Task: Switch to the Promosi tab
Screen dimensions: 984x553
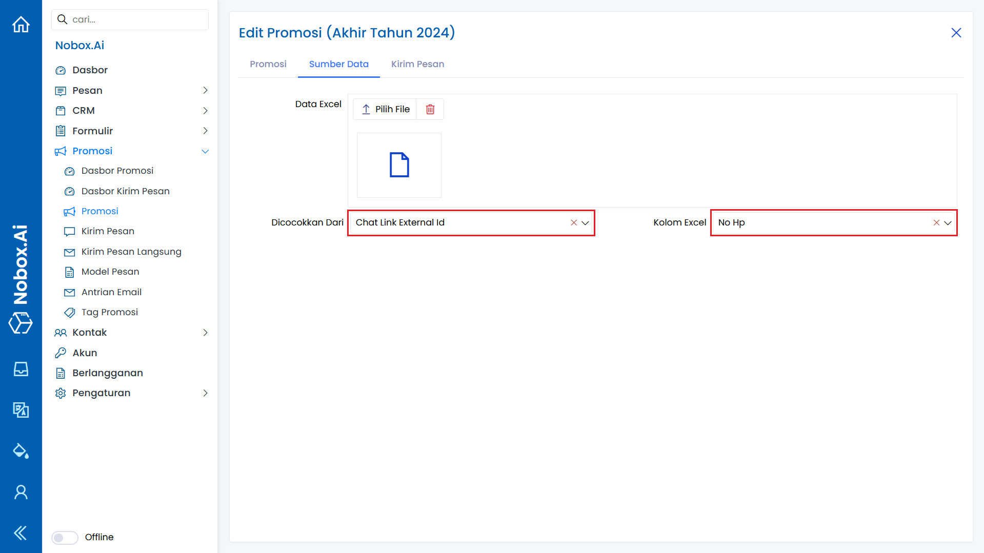Action: 268,64
